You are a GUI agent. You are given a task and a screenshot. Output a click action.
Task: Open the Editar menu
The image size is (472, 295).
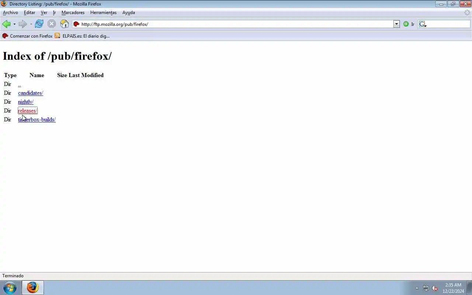(x=29, y=13)
